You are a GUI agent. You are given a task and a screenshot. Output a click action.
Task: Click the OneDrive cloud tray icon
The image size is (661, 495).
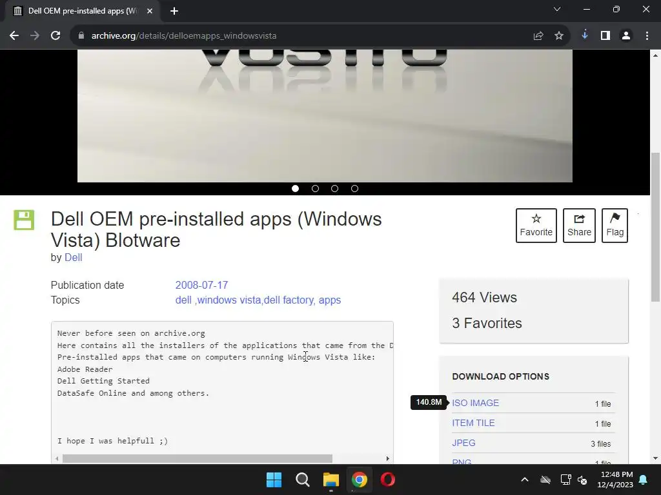pyautogui.click(x=545, y=480)
